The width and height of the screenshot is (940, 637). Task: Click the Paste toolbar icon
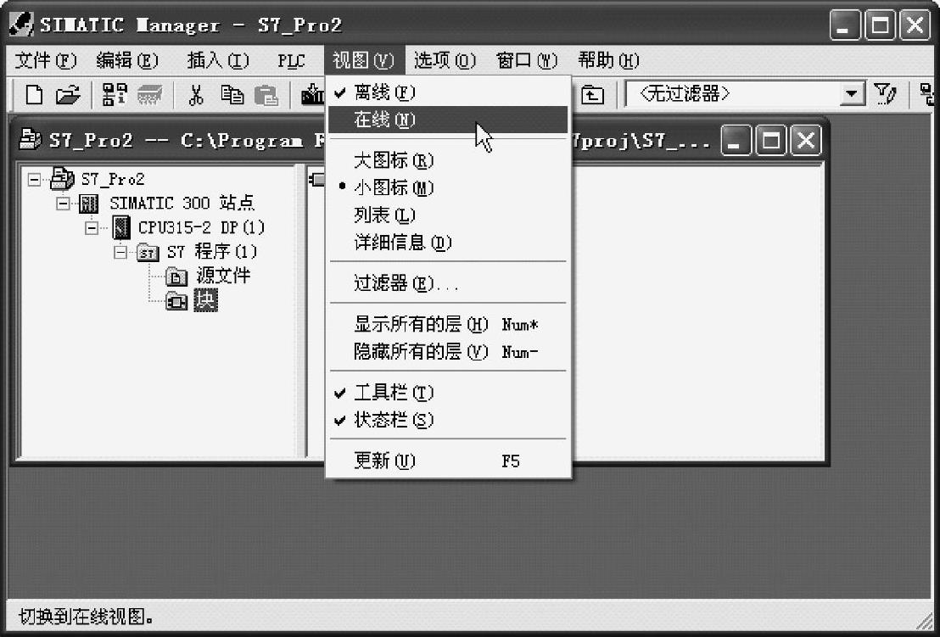tap(266, 95)
